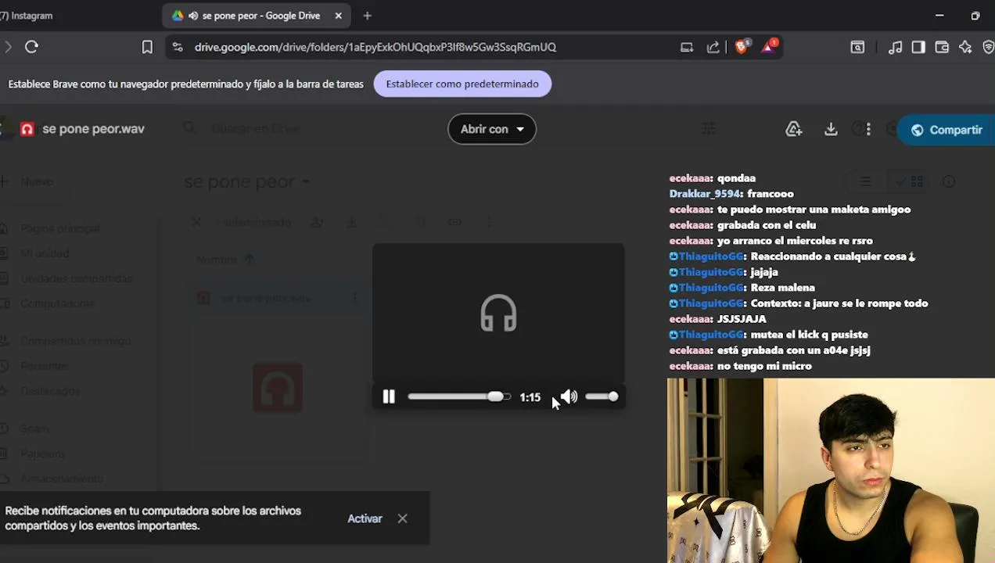Share this page via address bar icon
This screenshot has width=995, height=563.
click(x=713, y=47)
